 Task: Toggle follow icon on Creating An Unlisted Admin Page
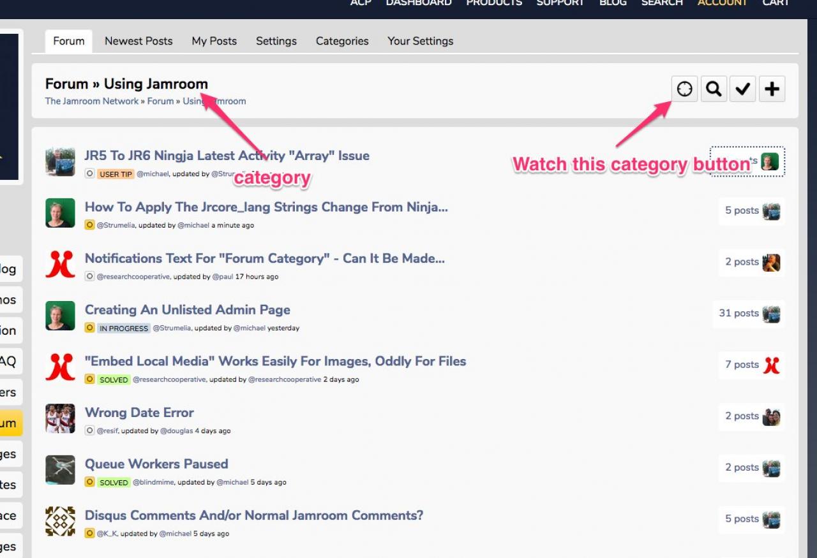coord(90,328)
